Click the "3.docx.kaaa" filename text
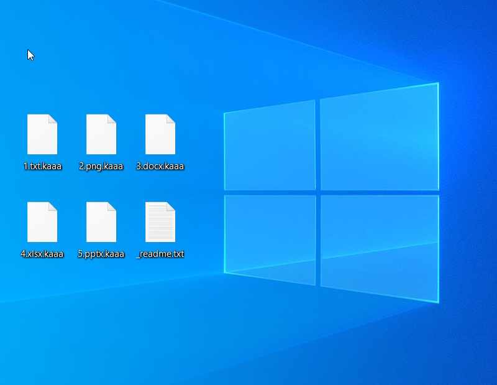 [x=160, y=166]
